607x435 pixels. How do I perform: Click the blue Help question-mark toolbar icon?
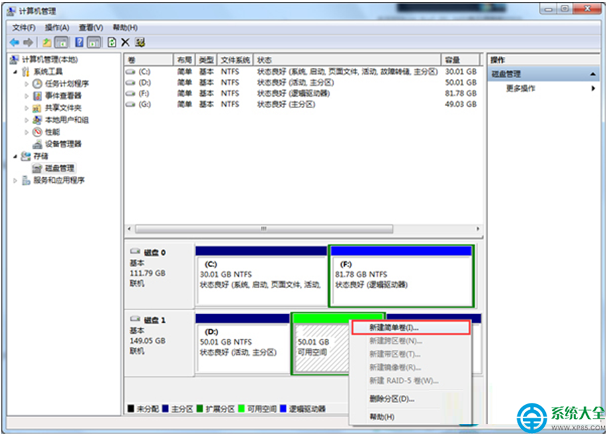point(79,42)
